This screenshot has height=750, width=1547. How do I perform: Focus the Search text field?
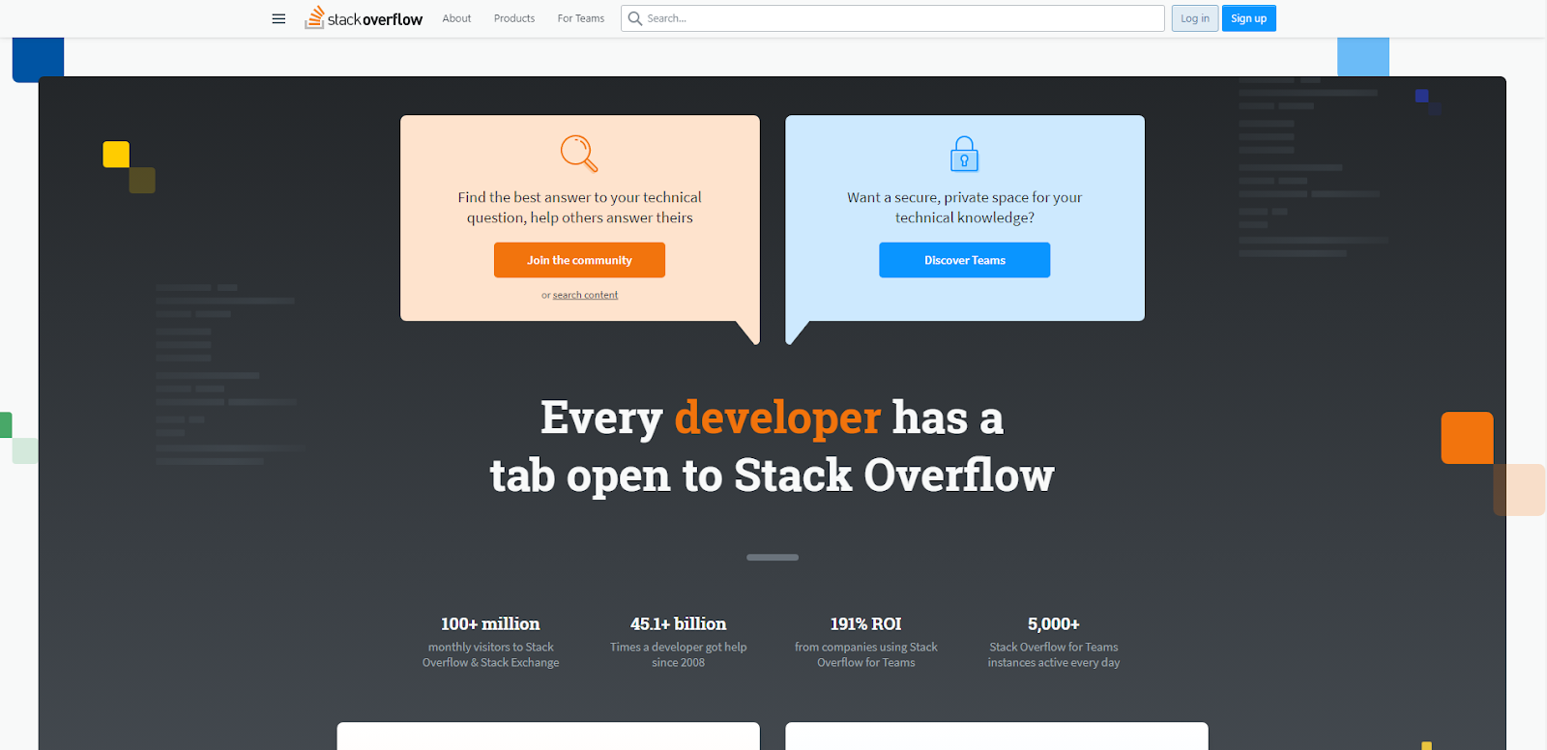coord(899,18)
